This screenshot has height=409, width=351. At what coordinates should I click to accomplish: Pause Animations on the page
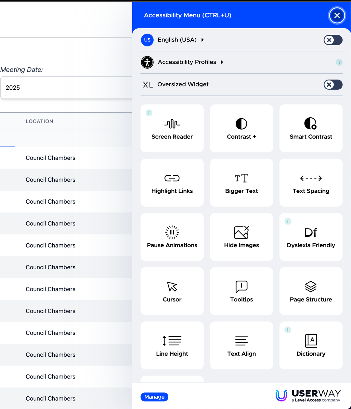coord(172,237)
